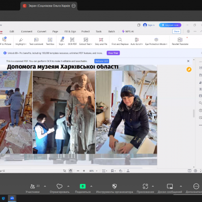
Task: Toggle two-page reading view icon
Action: pyautogui.click(x=189, y=171)
